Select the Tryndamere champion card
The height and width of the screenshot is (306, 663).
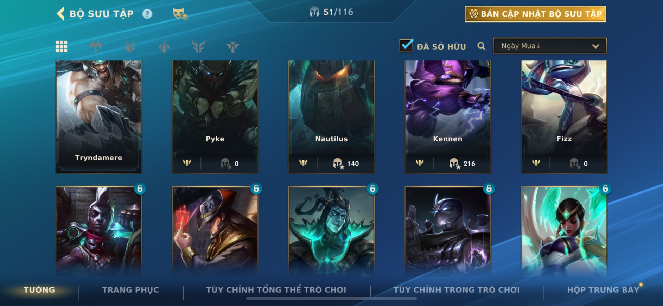pyautogui.click(x=99, y=117)
